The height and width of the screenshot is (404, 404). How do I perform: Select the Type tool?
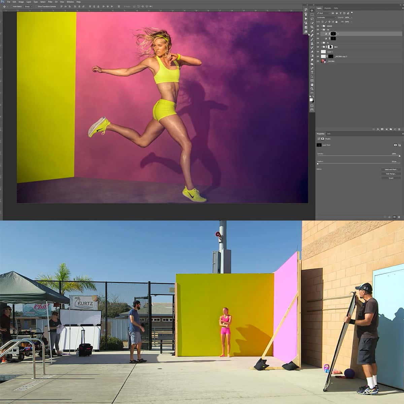(312, 72)
